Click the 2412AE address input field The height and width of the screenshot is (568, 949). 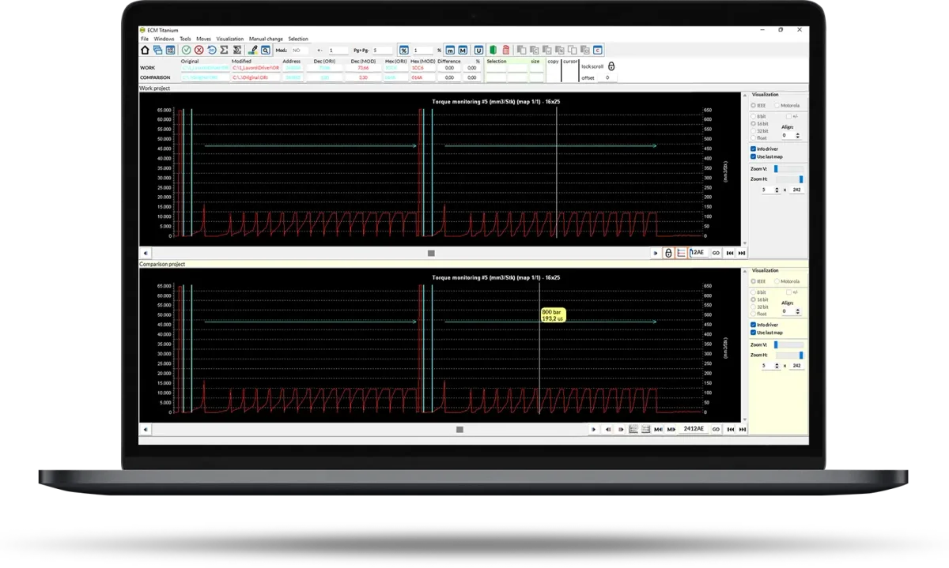tap(694, 429)
